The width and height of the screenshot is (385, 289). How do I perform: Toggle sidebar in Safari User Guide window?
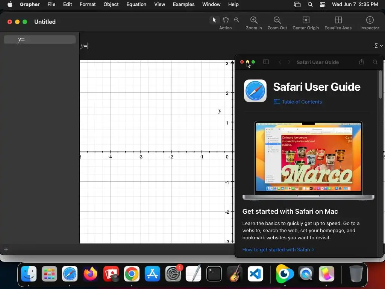pyautogui.click(x=266, y=62)
